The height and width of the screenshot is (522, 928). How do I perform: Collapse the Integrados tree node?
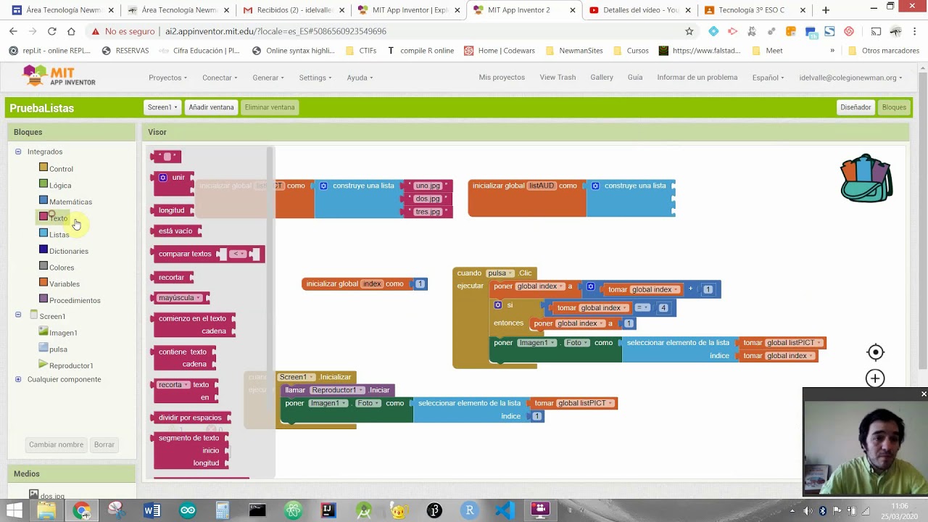tap(18, 152)
